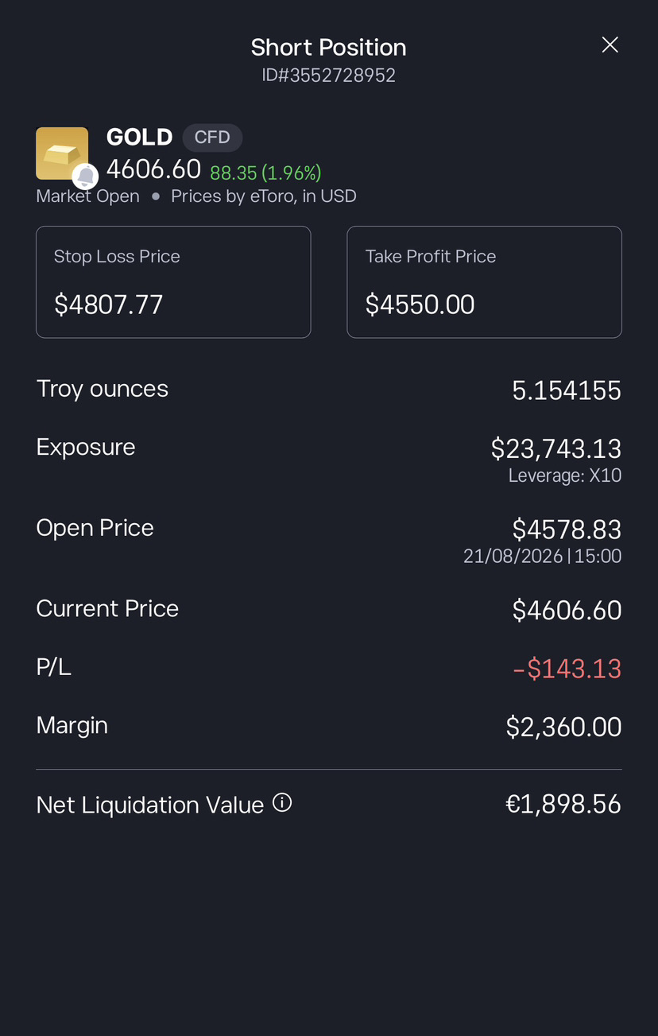The height and width of the screenshot is (1036, 658).
Task: Edit the Take Profit Price box
Action: (x=484, y=282)
